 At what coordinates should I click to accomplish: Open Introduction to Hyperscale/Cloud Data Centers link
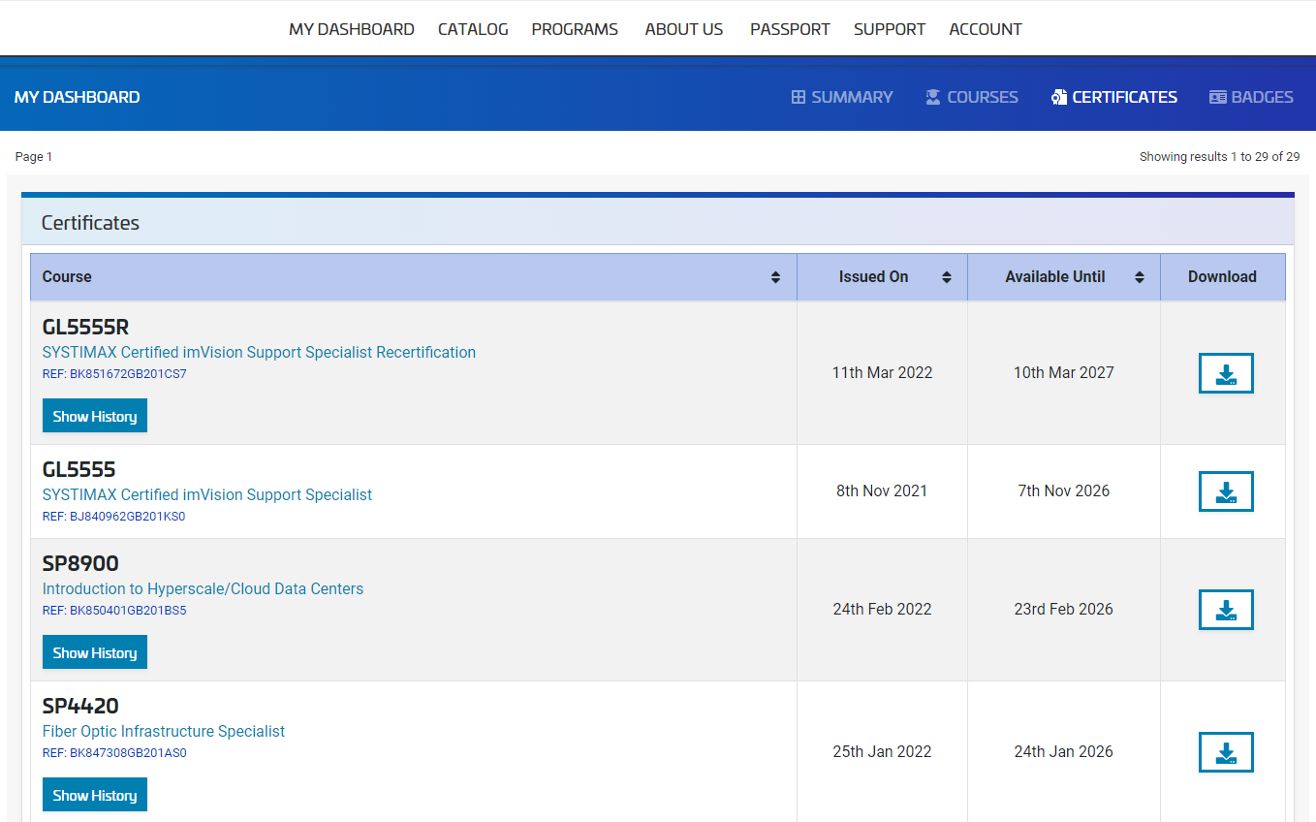[x=203, y=589]
